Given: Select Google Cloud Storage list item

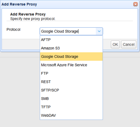Looking at the screenshot, I should click(x=71, y=57).
